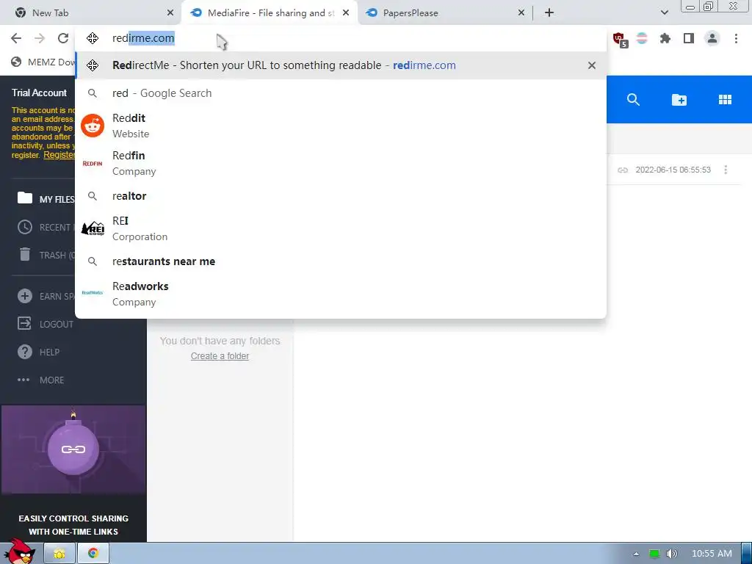This screenshot has height=564, width=752.
Task: Click the REI co-op logo icon
Action: 93,229
